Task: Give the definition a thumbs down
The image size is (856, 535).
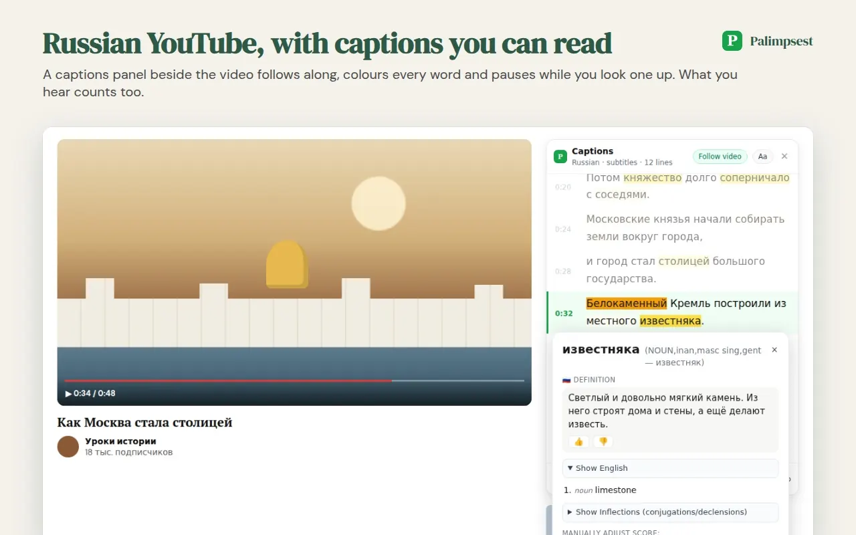Action: [603, 441]
